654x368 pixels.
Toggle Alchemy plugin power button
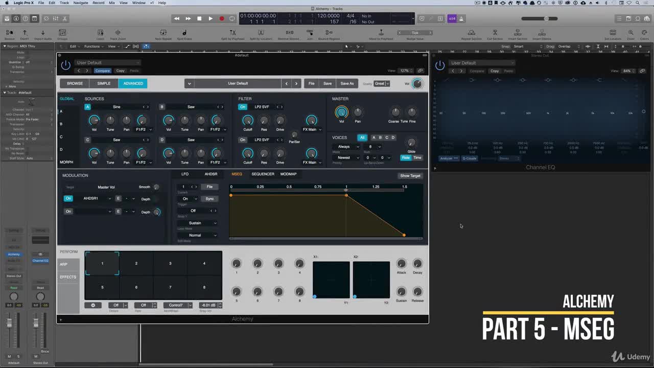[65, 65]
